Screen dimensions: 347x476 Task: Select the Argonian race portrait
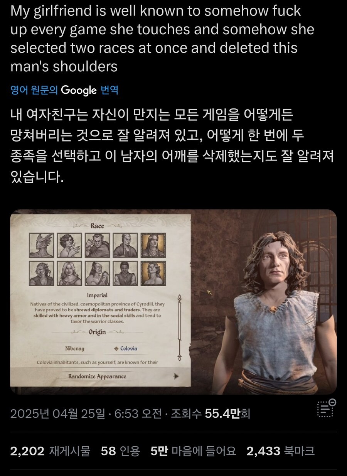(x=42, y=245)
